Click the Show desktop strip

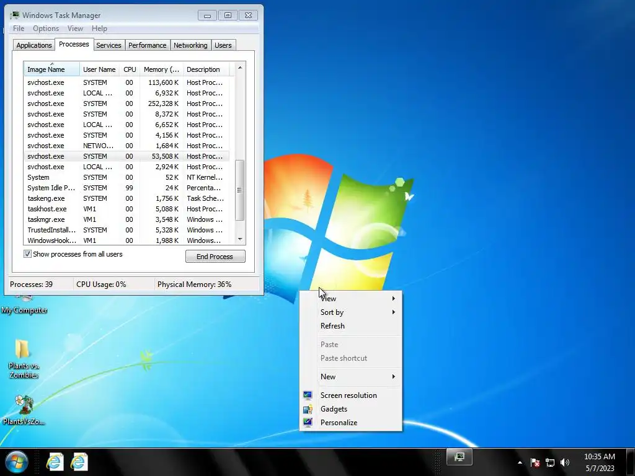[x=631, y=462]
